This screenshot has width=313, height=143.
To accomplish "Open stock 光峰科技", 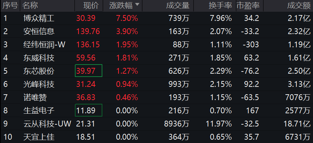I will click(39, 84).
